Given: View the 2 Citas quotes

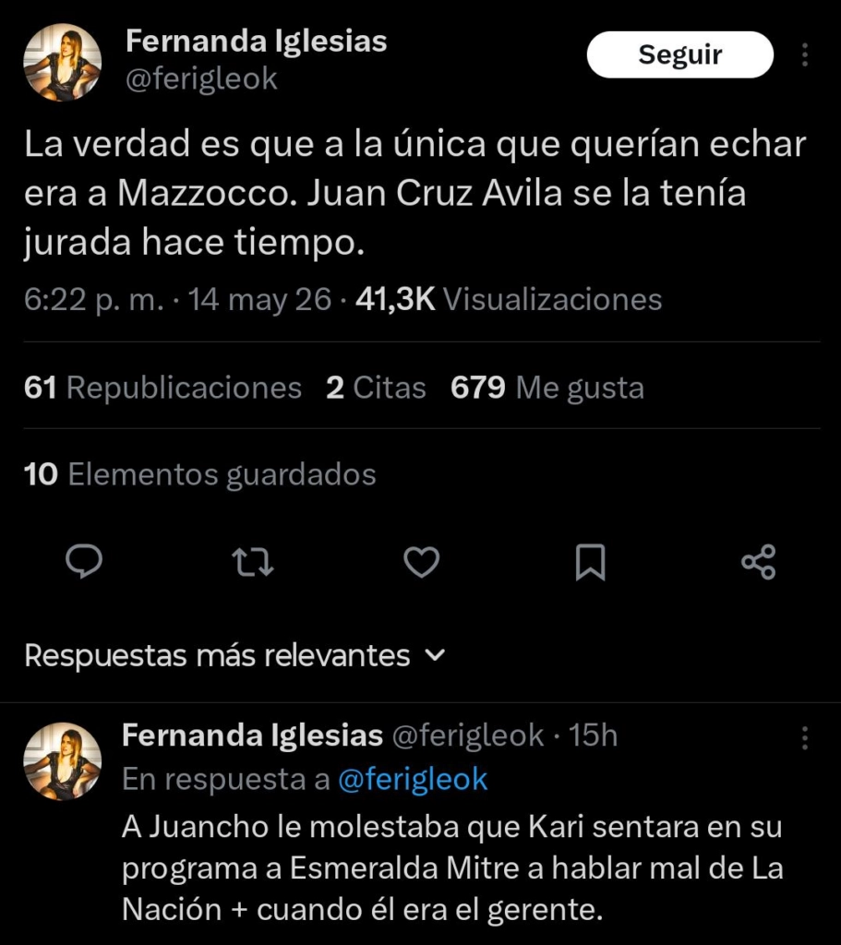Looking at the screenshot, I should pos(377,387).
